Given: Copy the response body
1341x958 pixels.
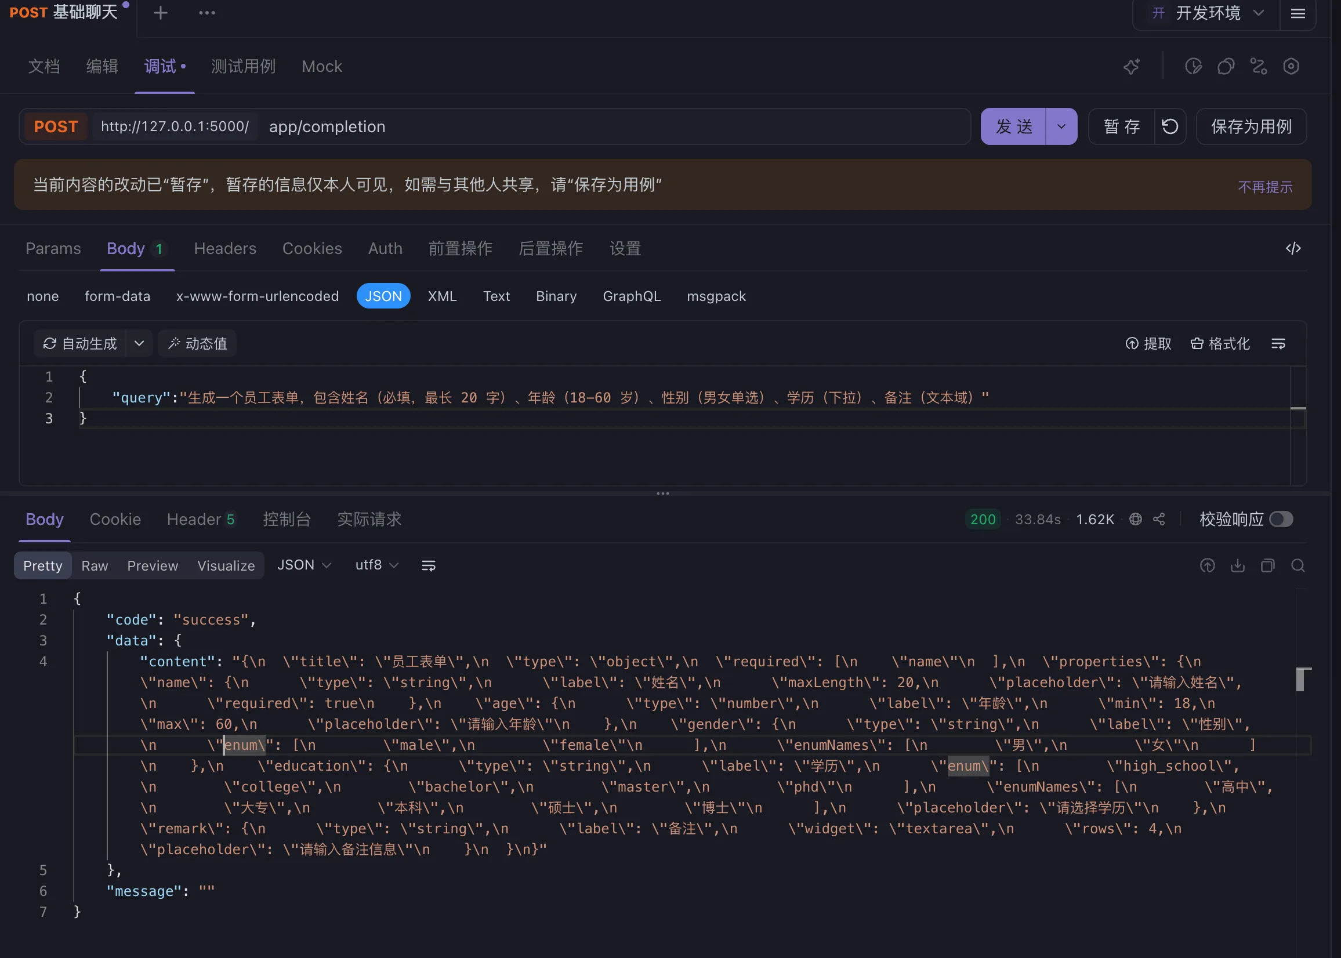Looking at the screenshot, I should tap(1267, 566).
